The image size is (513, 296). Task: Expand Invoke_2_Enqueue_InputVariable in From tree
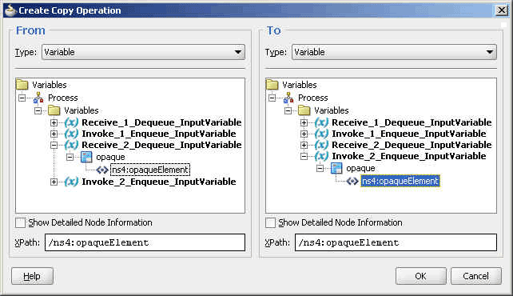54,182
